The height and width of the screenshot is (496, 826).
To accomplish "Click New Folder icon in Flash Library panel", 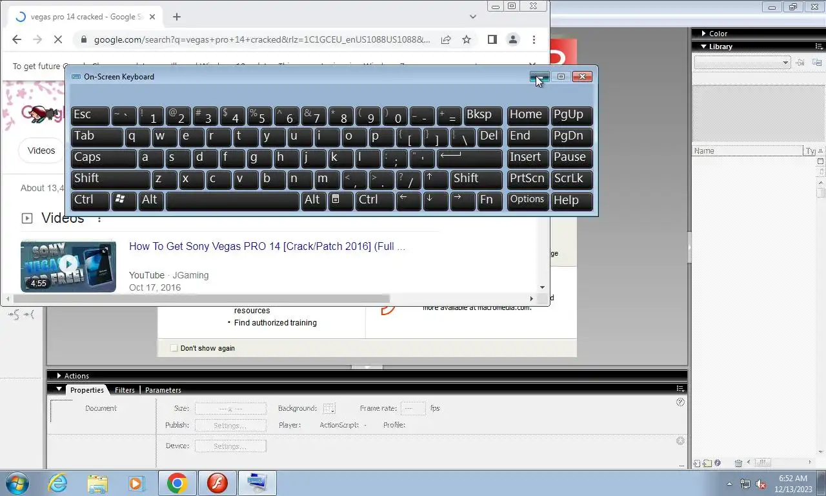I will [707, 463].
